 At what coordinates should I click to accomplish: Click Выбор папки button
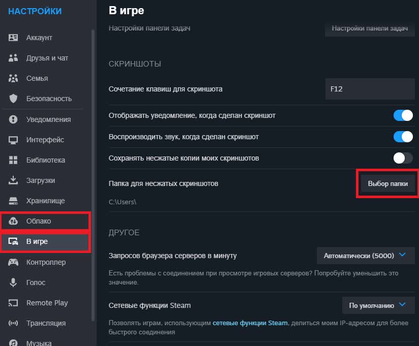coord(388,183)
